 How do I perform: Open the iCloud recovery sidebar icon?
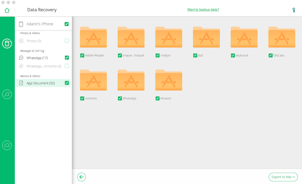[7, 145]
